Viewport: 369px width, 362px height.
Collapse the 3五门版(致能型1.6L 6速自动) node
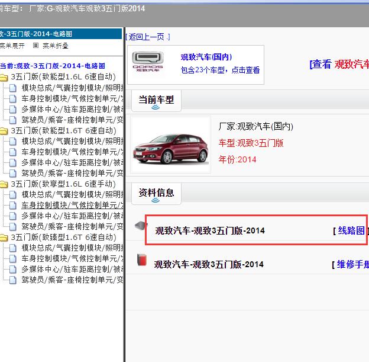click(x=63, y=77)
